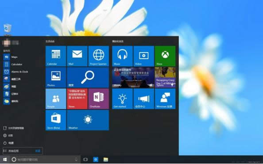Viewport: 263px width, 164px height.
Task: Click the Windows Start button
Action: (5, 160)
